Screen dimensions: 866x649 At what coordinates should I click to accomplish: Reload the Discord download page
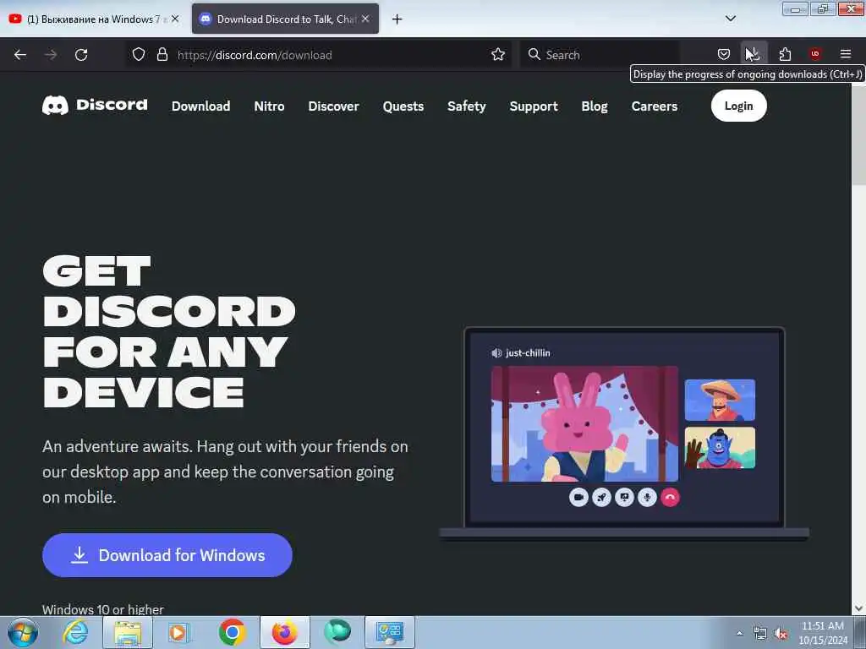click(81, 55)
